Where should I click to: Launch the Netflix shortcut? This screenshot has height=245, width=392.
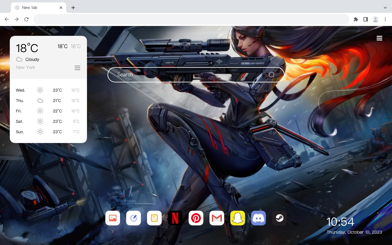pos(175,218)
